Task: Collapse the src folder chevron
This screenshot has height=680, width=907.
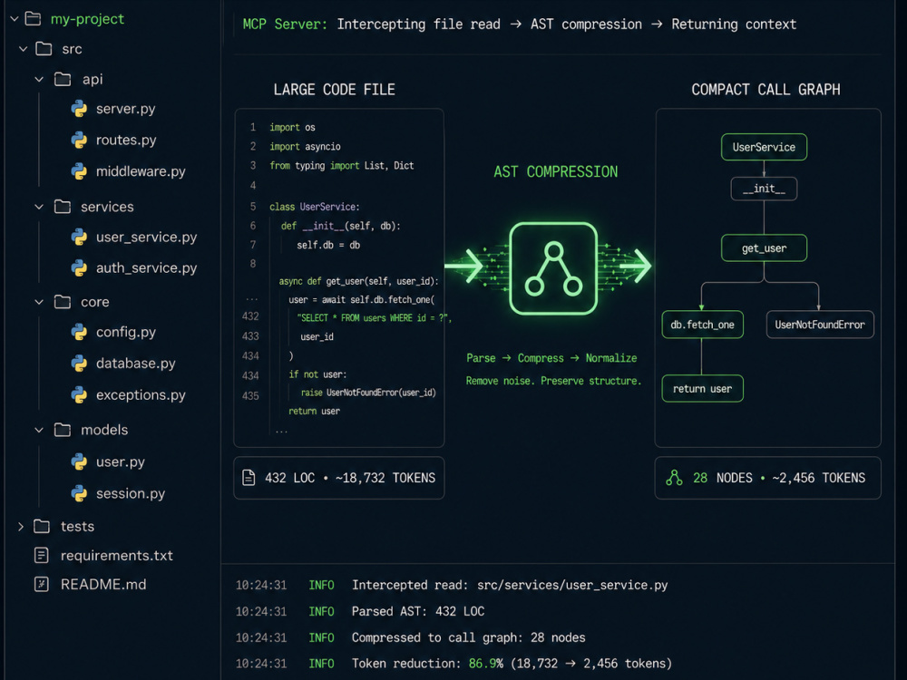Action: point(24,49)
